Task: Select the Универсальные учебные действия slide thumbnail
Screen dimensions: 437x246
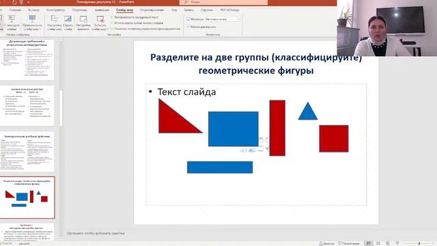Action: tap(27, 152)
